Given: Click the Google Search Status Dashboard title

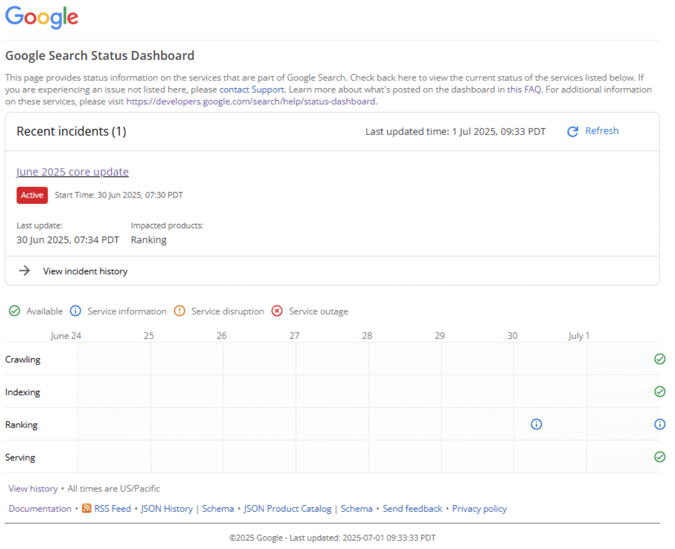Looking at the screenshot, I should [100, 55].
